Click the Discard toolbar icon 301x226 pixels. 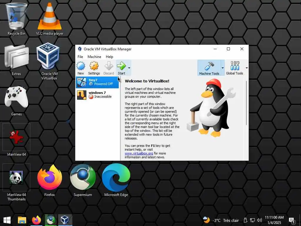(x=109, y=68)
